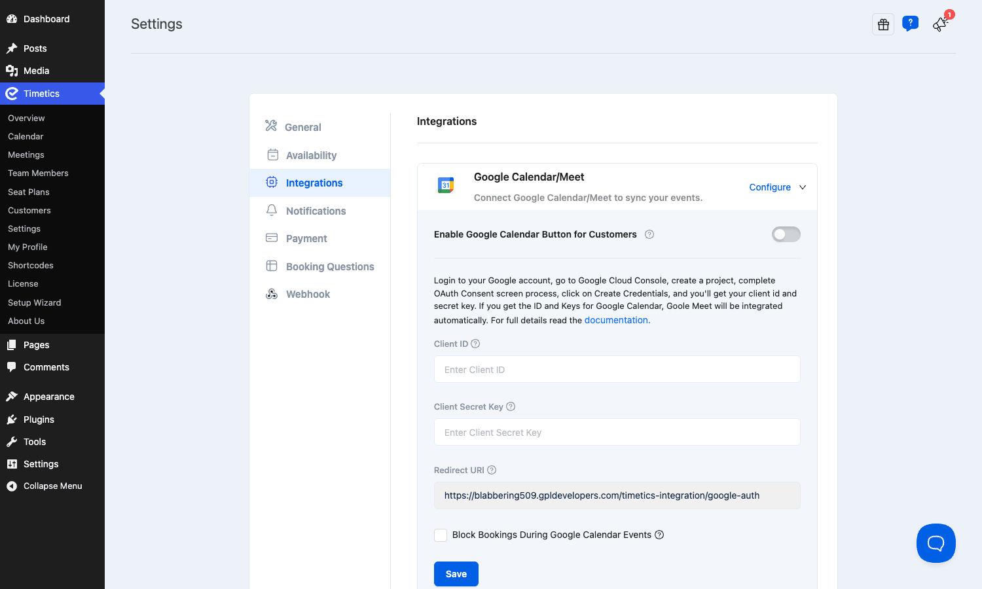This screenshot has height=589, width=982.
Task: Switch to the Webhook settings tab
Action: pyautogui.click(x=319, y=294)
